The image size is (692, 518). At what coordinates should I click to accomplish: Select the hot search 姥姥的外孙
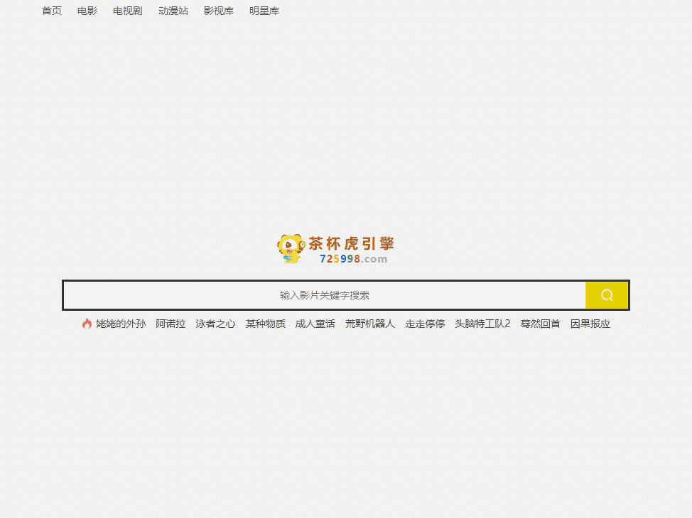(x=121, y=324)
